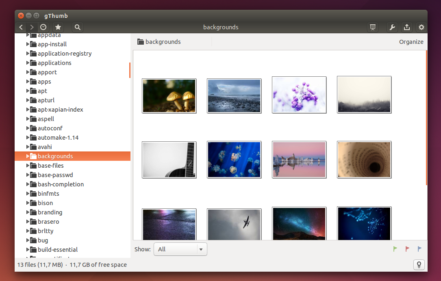This screenshot has width=441, height=281.
Task: Open the Show: All dropdown
Action: pyautogui.click(x=180, y=249)
